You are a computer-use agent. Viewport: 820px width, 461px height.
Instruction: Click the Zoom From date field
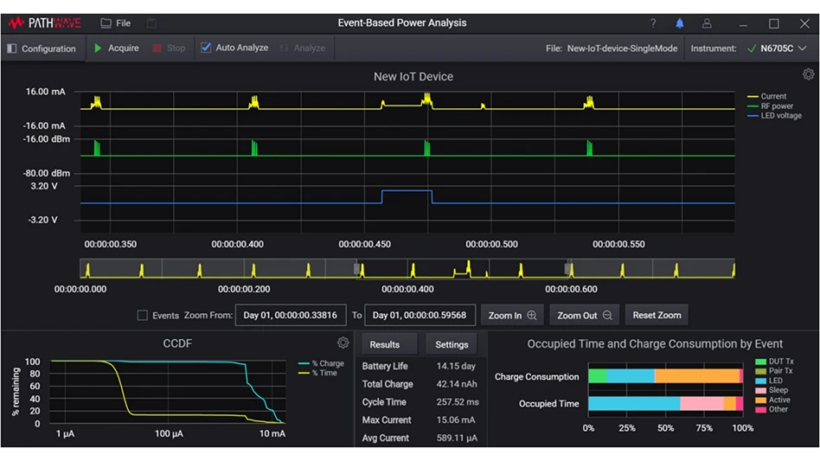pos(291,316)
